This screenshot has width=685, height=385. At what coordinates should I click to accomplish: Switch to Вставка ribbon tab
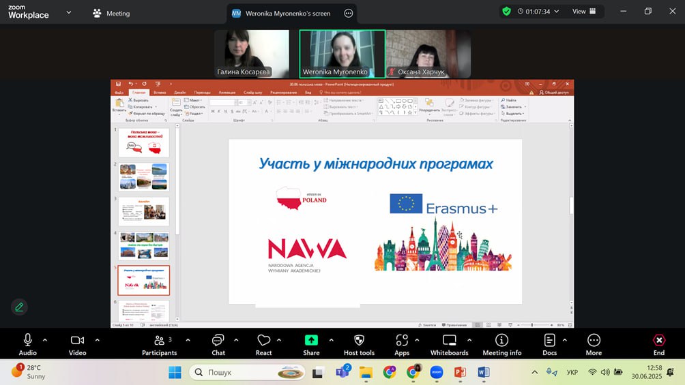160,93
